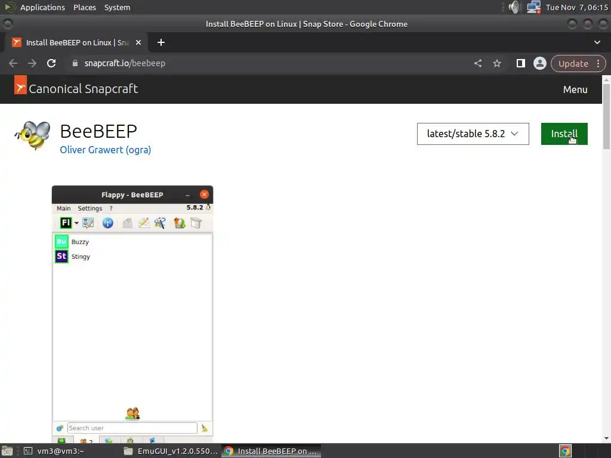The width and height of the screenshot is (611, 458).
Task: Open the Snapcraft Menu
Action: tap(575, 89)
